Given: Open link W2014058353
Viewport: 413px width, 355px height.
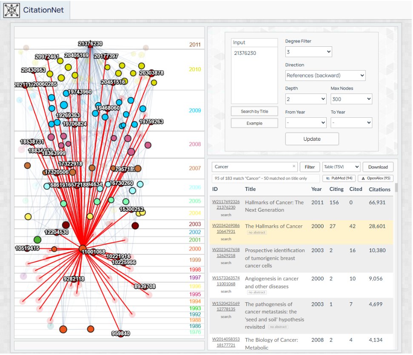Looking at the screenshot, I should [x=226, y=339].
